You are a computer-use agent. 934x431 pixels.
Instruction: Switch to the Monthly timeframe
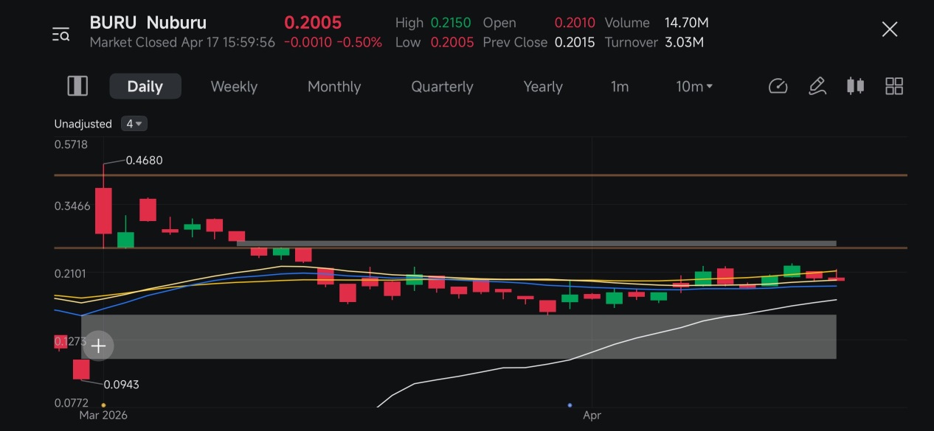click(334, 86)
